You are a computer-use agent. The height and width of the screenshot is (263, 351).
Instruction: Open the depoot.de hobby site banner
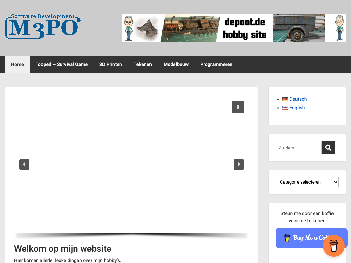coord(234,28)
